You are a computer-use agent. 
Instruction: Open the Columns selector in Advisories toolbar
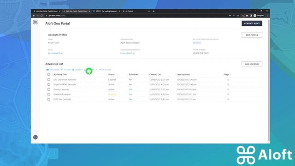tap(53, 70)
